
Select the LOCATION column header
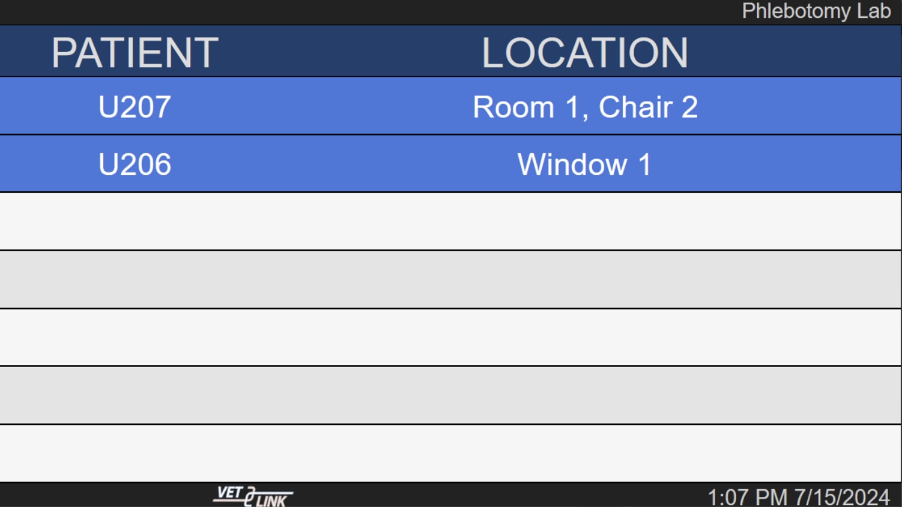pos(585,52)
